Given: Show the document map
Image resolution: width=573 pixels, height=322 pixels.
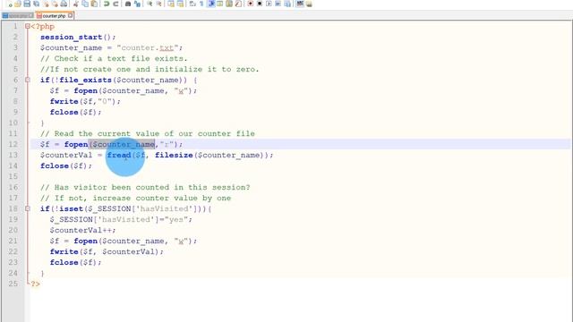Looking at the screenshot, I should (229, 4).
